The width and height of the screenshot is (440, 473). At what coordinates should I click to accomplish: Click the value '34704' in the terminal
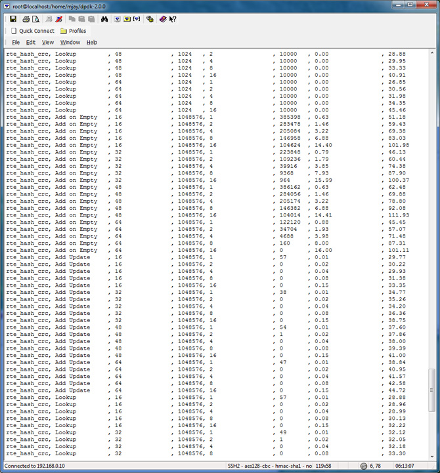pyautogui.click(x=288, y=229)
